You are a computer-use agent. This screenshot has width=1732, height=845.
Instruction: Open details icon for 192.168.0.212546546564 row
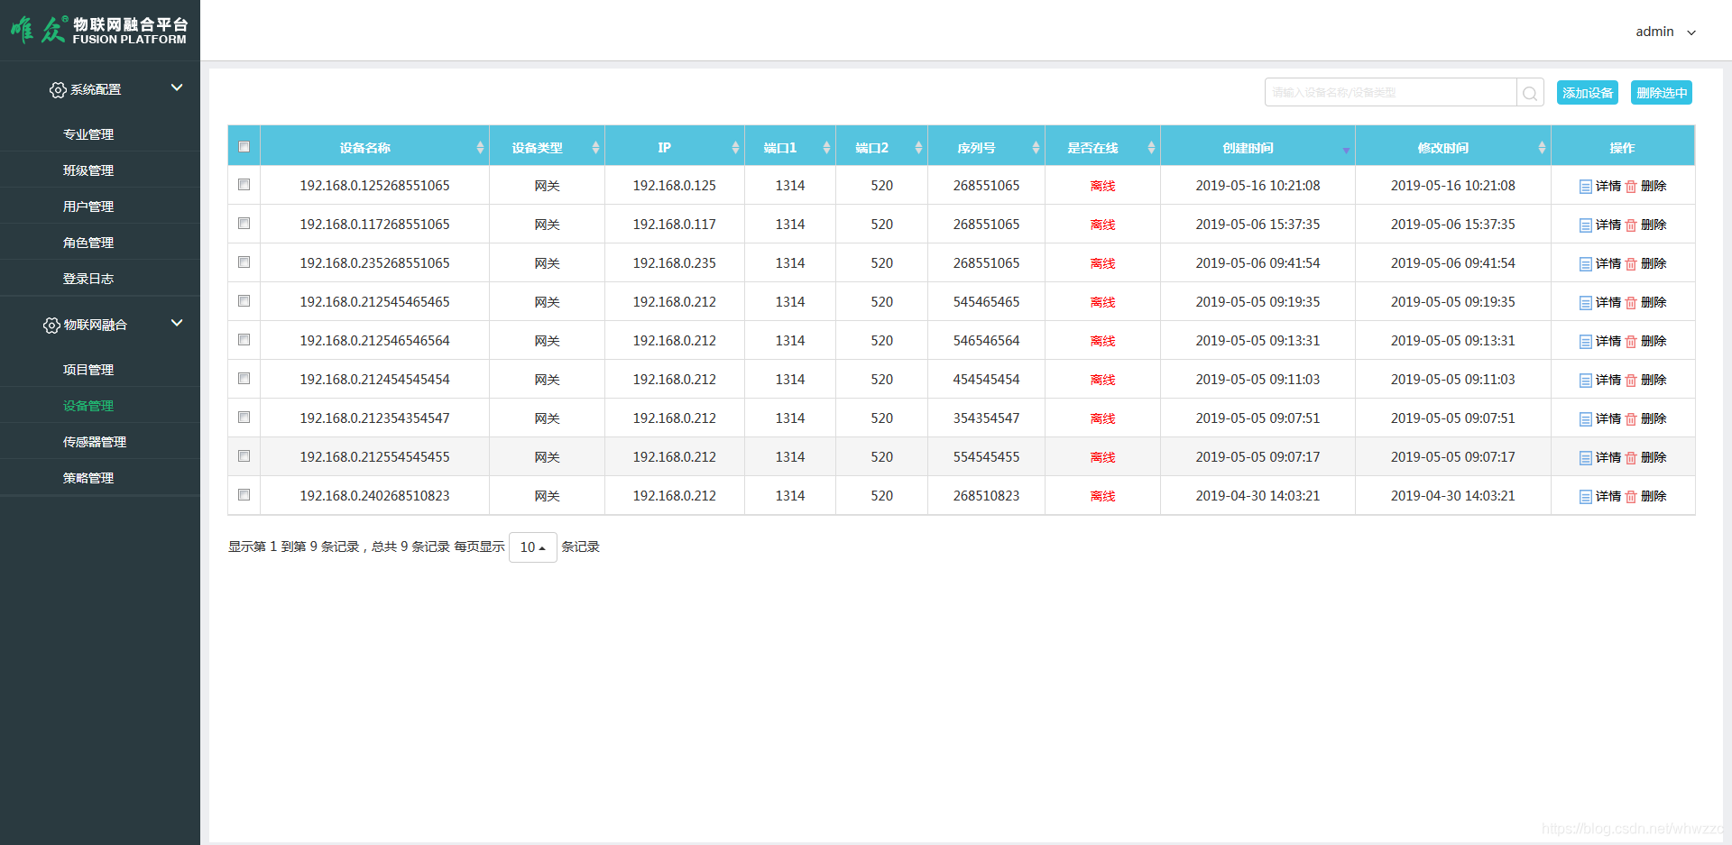pyautogui.click(x=1585, y=342)
